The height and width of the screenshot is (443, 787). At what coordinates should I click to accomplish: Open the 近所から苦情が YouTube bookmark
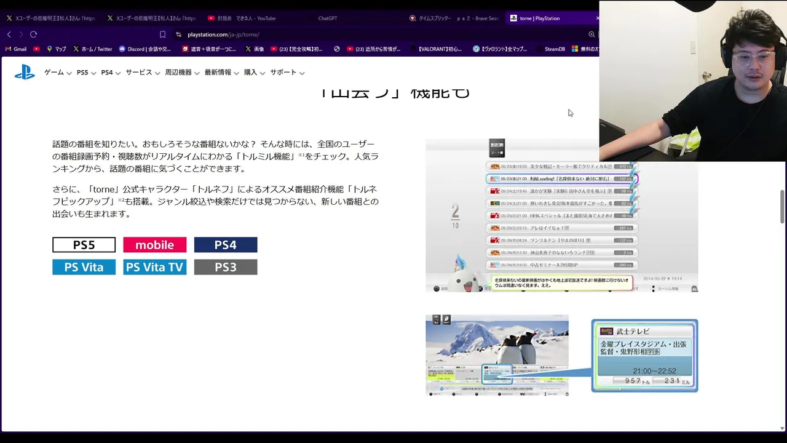pyautogui.click(x=374, y=49)
